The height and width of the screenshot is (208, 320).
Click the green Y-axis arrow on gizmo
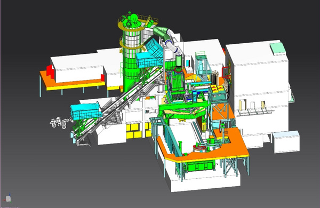coord(11,202)
